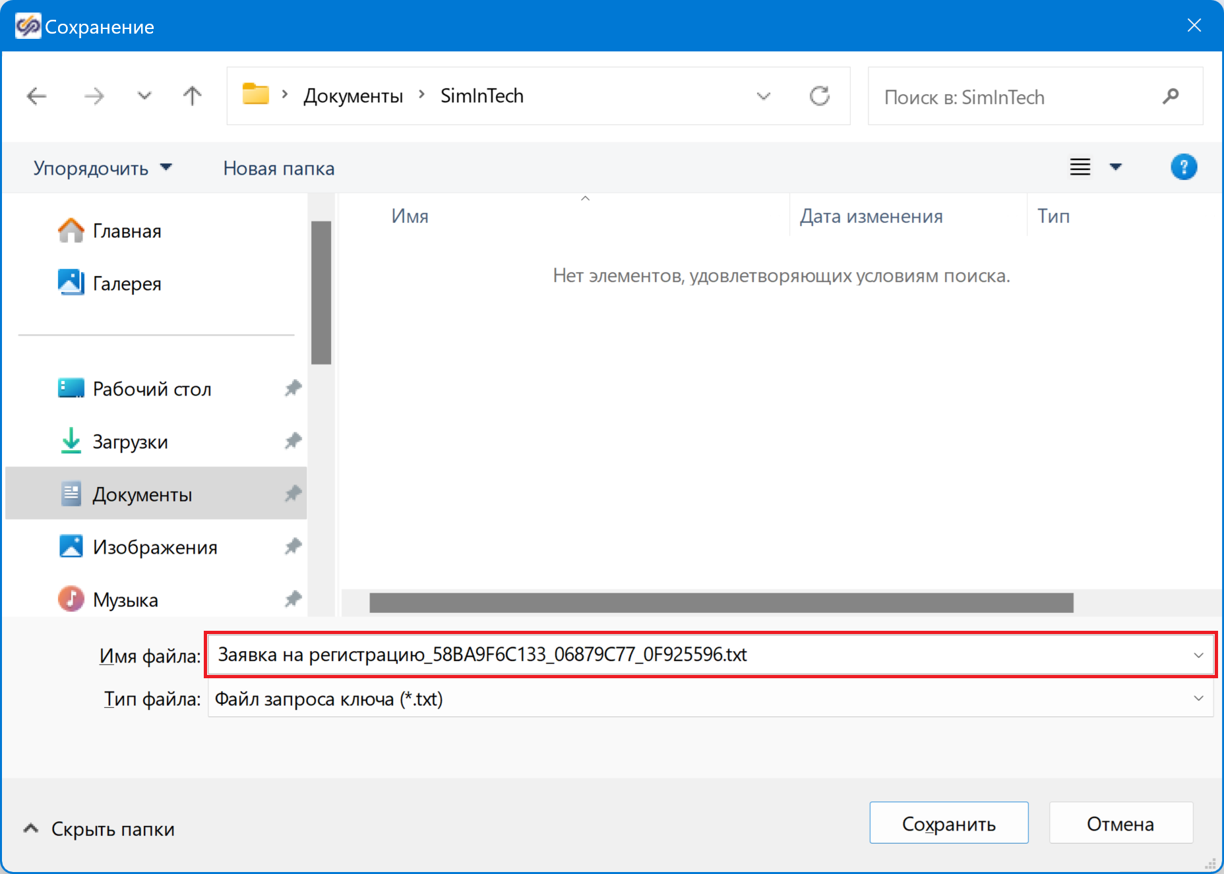Expand the view options dropdown arrow

(1116, 167)
